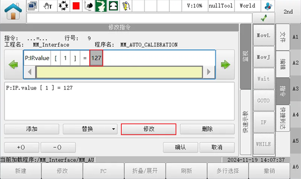Image resolution: width=301 pixels, height=179 pixels.
Task: Select the highlighted value 127
Action: point(96,58)
